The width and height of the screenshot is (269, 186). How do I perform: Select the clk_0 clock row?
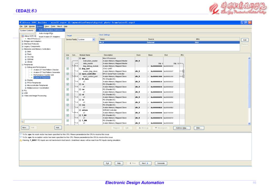tap(169, 42)
